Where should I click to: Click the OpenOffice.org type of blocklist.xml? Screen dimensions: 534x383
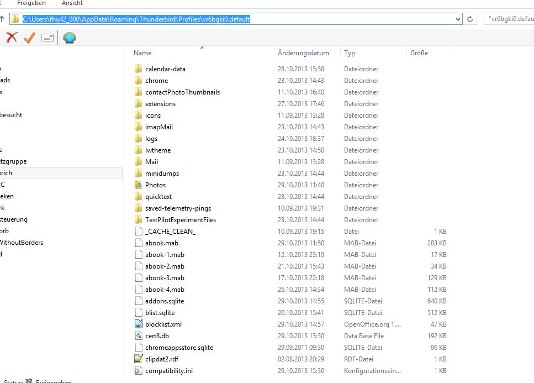(372, 324)
